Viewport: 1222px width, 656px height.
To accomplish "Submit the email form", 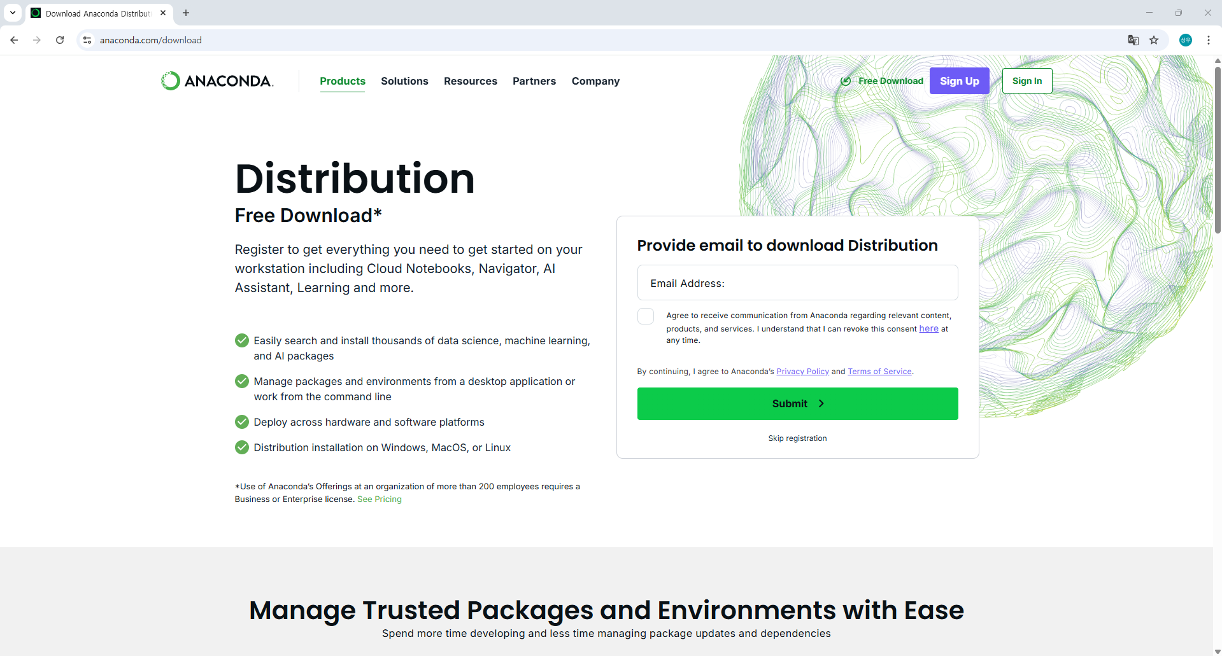I will pos(797,403).
